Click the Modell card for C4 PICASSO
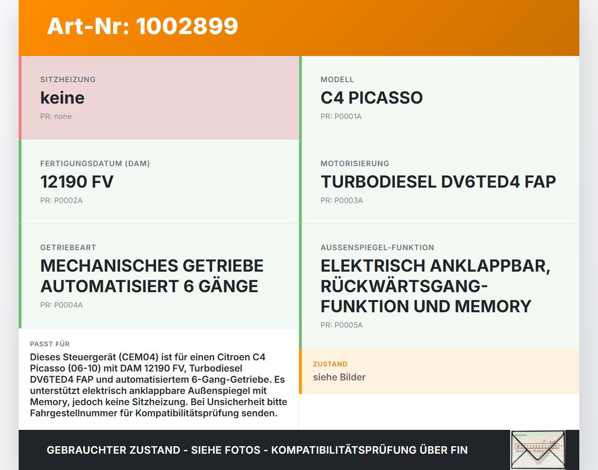The height and width of the screenshot is (470, 598). (439, 98)
